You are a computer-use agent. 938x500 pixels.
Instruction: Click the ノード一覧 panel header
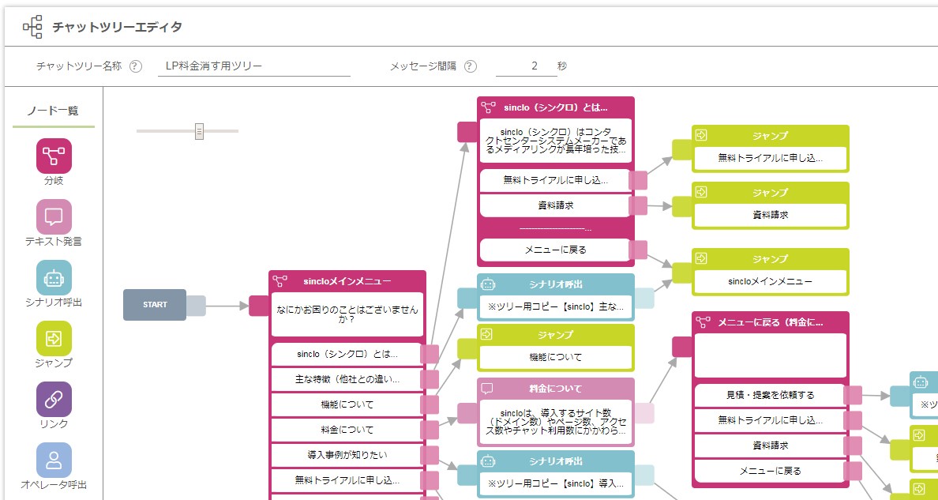tap(52, 110)
